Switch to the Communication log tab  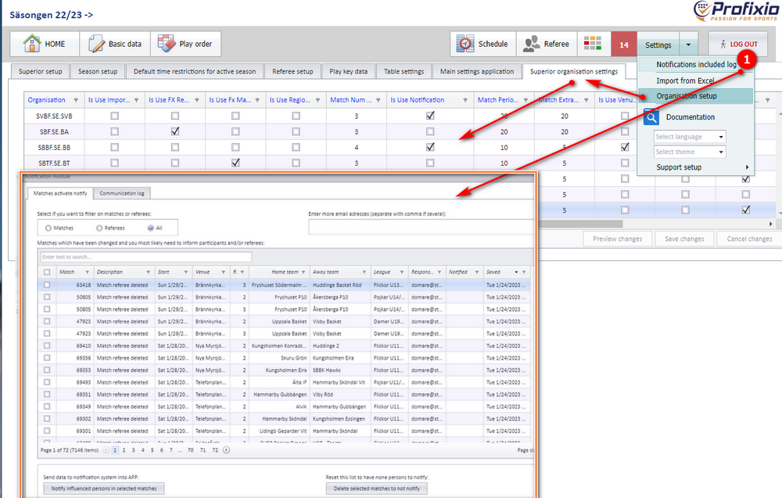(122, 193)
